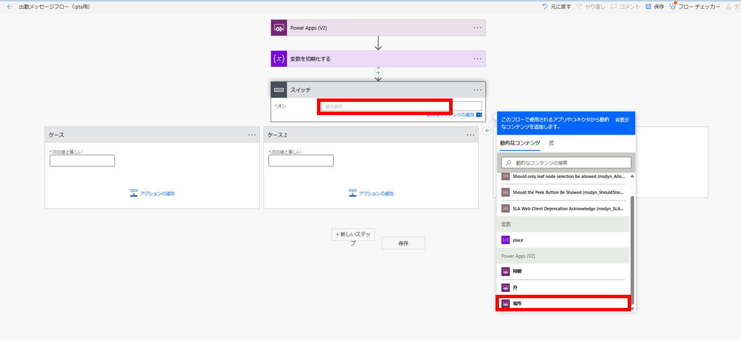The height and width of the screenshot is (340, 741).
Task: Click the plus circle to add a case
Action: click(x=486, y=131)
